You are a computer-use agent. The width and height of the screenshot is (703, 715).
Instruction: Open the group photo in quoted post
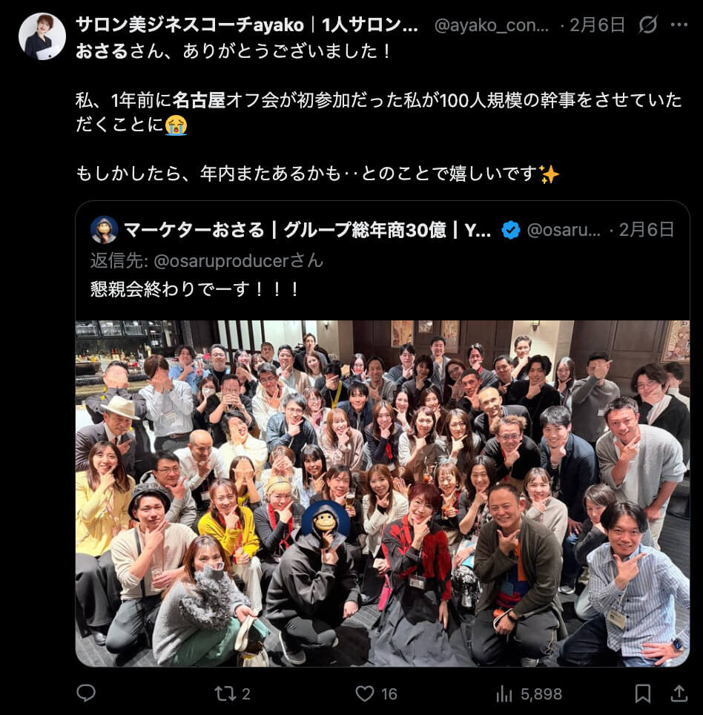click(x=382, y=493)
